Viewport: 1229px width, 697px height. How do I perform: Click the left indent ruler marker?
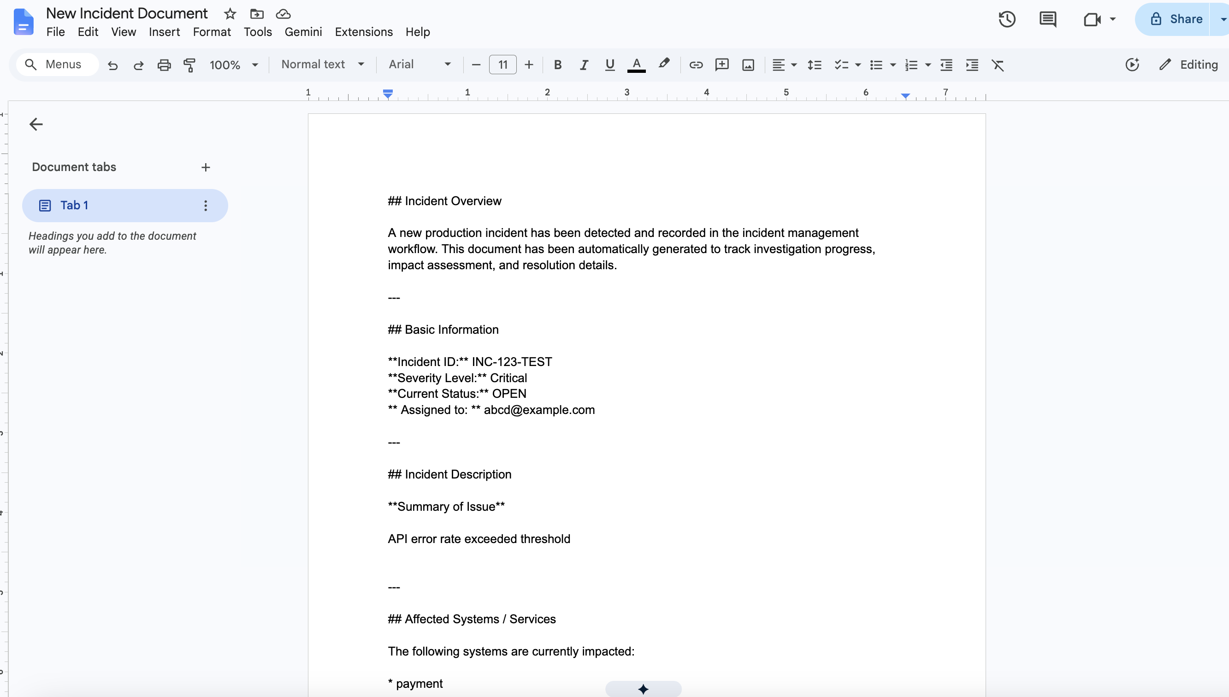tap(388, 94)
